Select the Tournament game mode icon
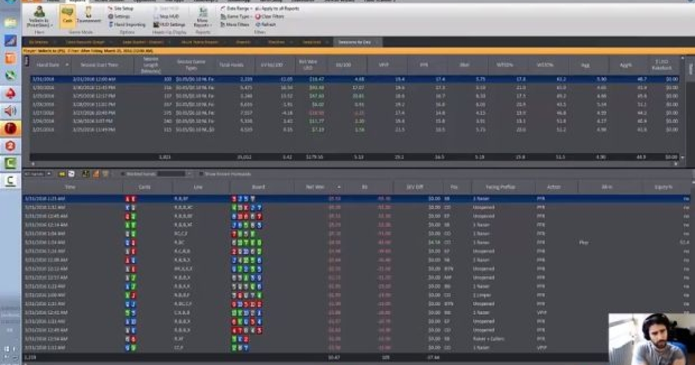 [x=88, y=16]
